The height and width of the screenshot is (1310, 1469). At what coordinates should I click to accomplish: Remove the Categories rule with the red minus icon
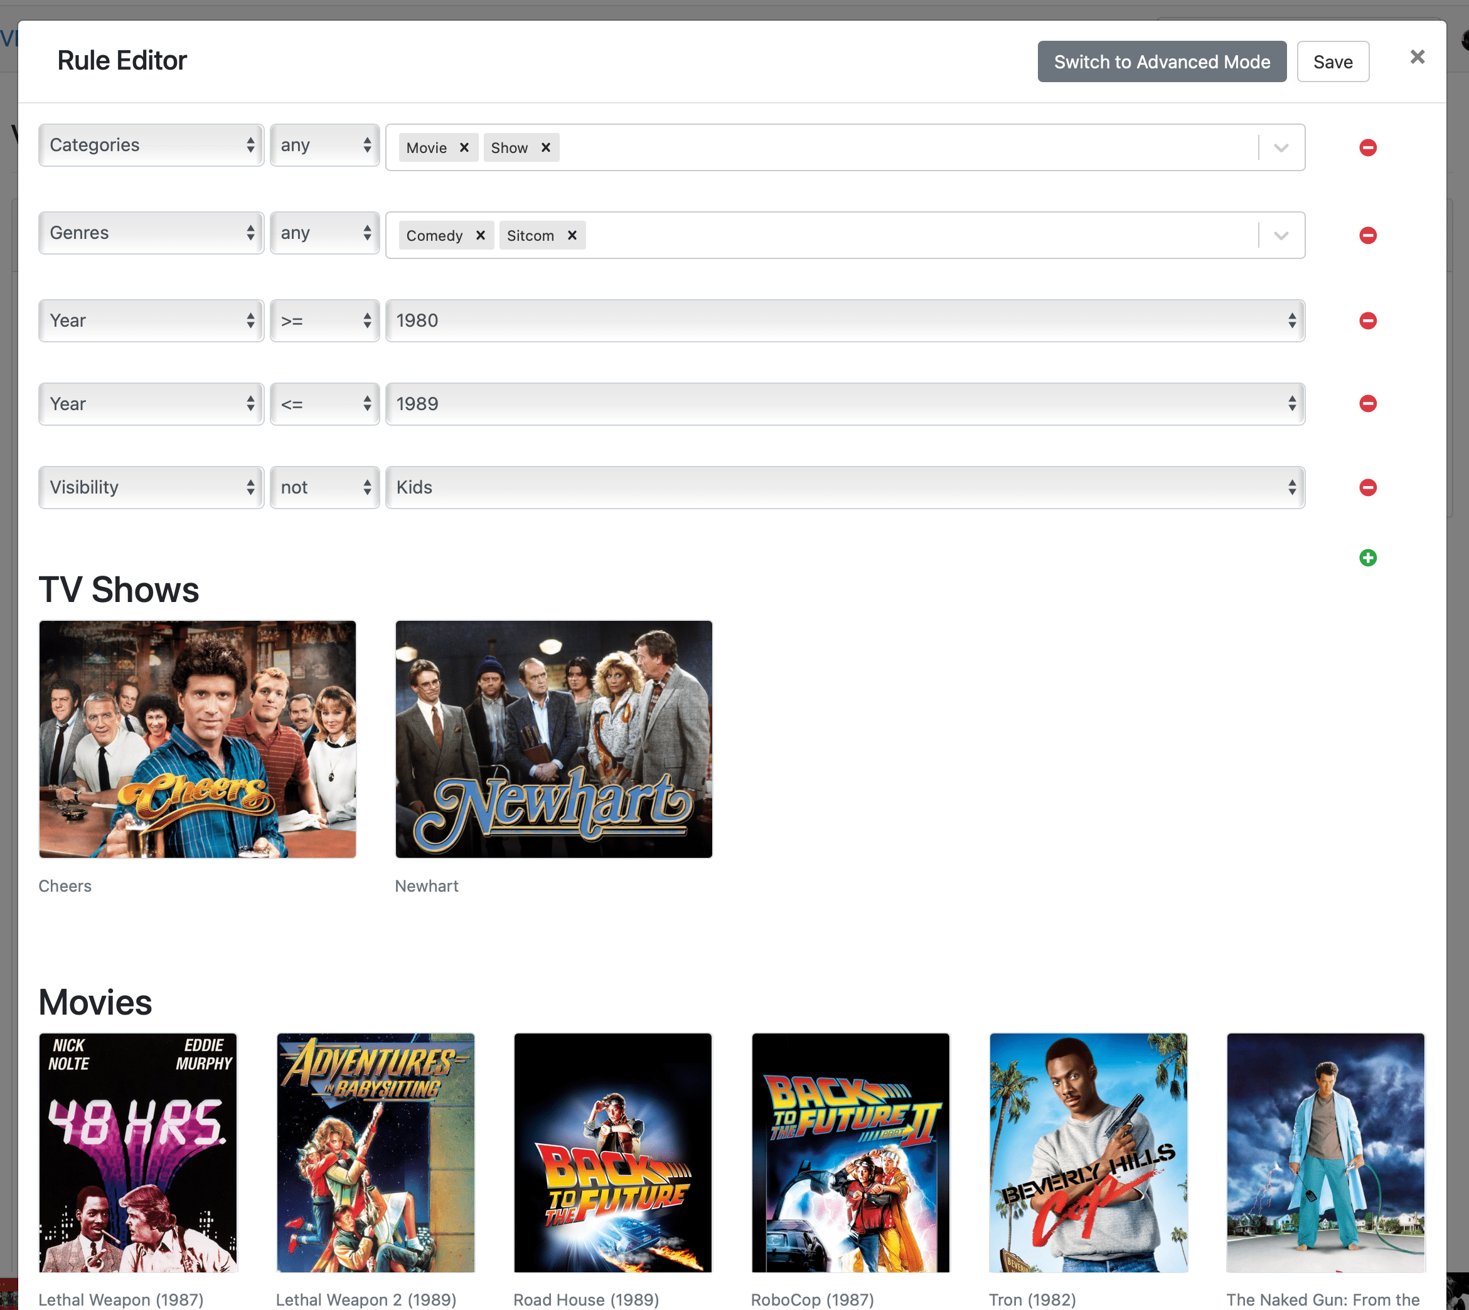[1367, 147]
